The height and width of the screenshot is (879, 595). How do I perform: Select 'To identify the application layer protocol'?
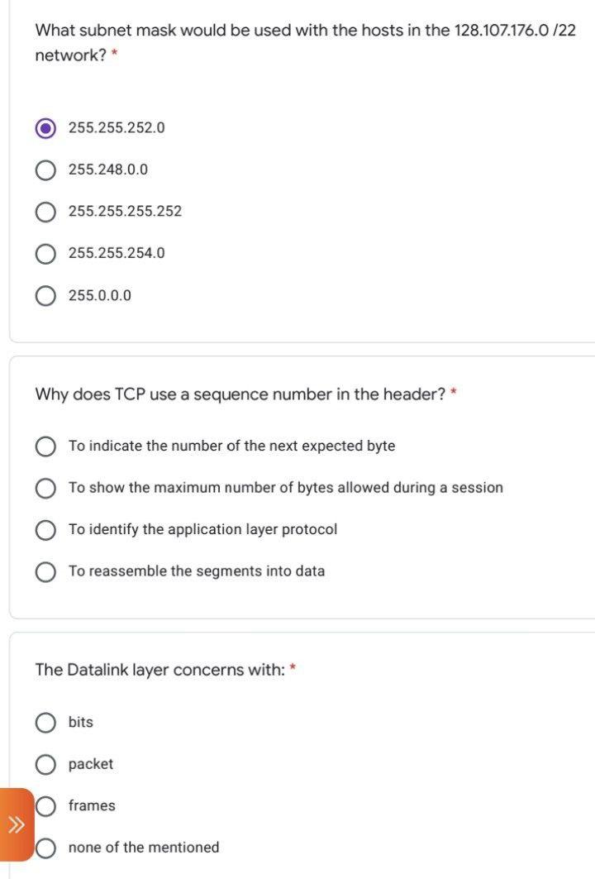(46, 529)
